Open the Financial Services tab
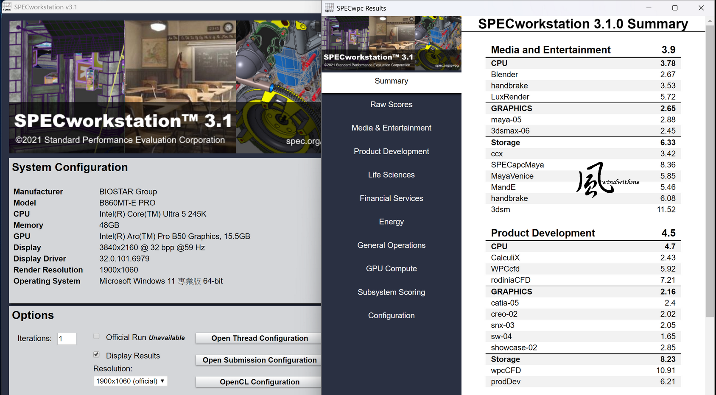Screen dimensions: 716x395 pos(392,198)
